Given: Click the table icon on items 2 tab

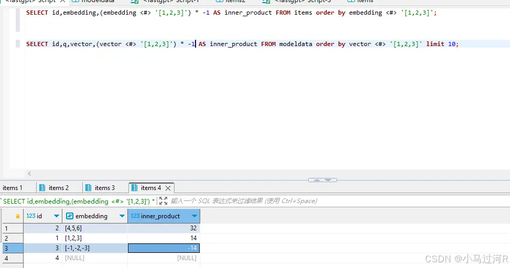Looking at the screenshot, I should pyautogui.click(x=42, y=188).
